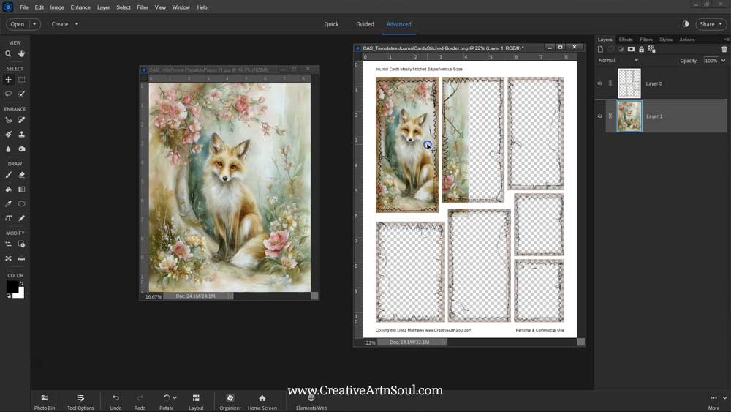The image size is (731, 412).
Task: Click the Undo button
Action: coord(115,402)
